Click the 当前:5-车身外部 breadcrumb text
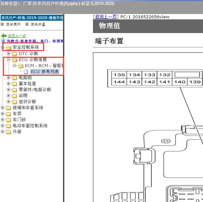 point(35,41)
